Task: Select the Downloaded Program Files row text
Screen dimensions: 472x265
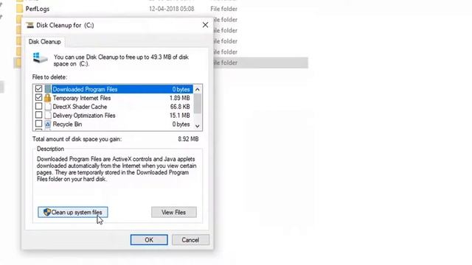Action: tap(86, 89)
